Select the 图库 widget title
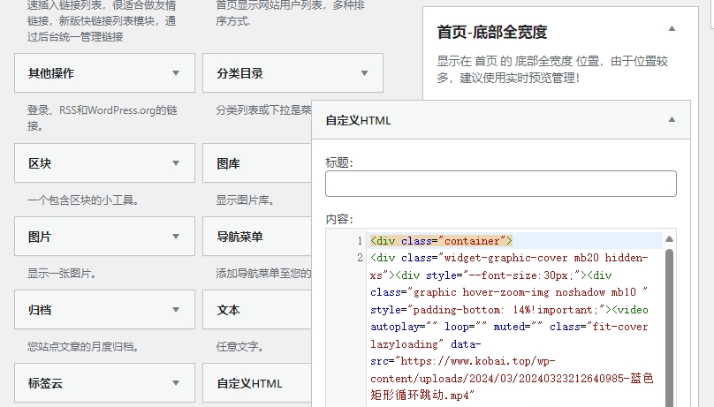Viewport: 714px width, 407px height. pyautogui.click(x=229, y=164)
